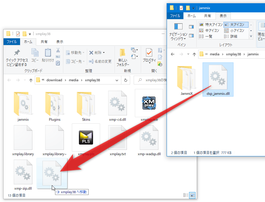The image size is (265, 202).
Task: Choose Extra Large Icons layout
Action: pyautogui.click(x=211, y=25)
